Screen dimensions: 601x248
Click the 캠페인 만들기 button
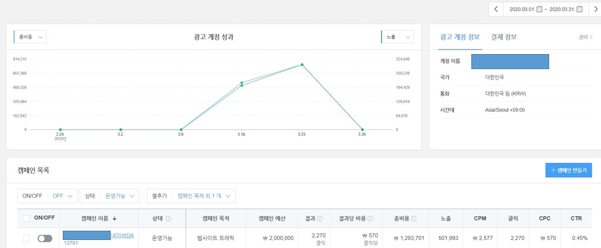(x=568, y=170)
